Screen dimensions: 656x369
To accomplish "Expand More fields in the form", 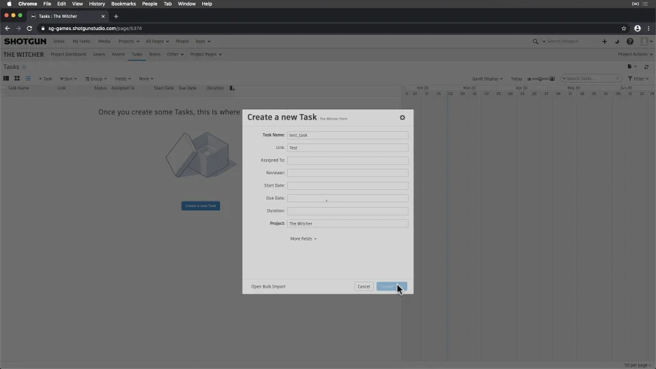I will [303, 239].
